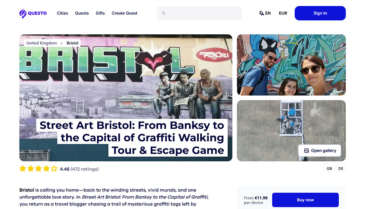Click the breadcrumb arrow separator

click(x=62, y=43)
